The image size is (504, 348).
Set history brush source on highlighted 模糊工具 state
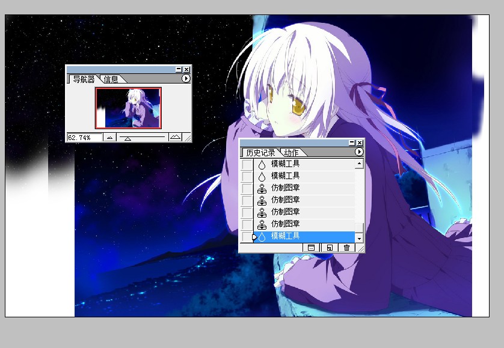point(247,236)
